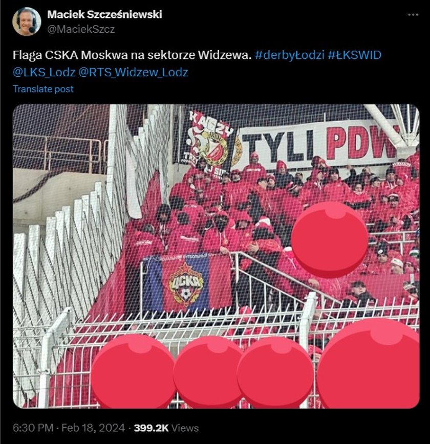Click Translate post
The width and height of the screenshot is (430, 444).
point(44,89)
